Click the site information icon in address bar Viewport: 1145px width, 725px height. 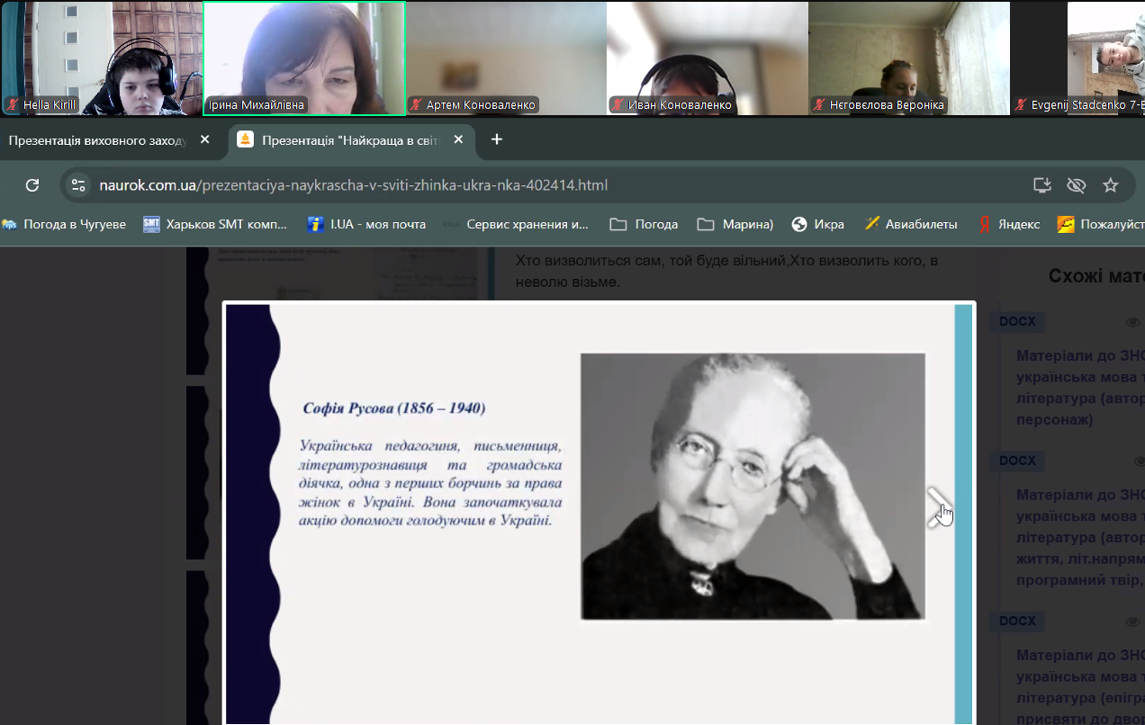(78, 185)
